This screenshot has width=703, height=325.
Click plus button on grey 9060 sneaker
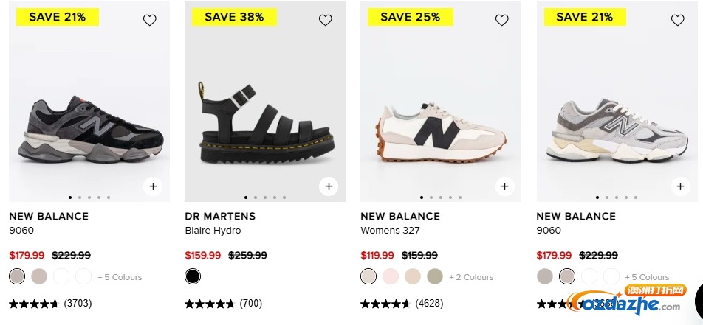[x=680, y=186]
